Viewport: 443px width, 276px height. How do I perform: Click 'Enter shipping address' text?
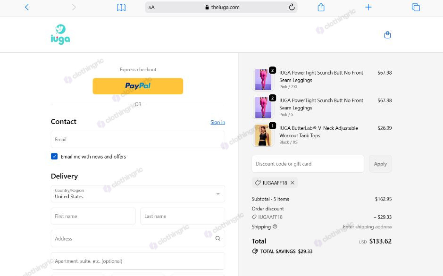[x=368, y=226]
